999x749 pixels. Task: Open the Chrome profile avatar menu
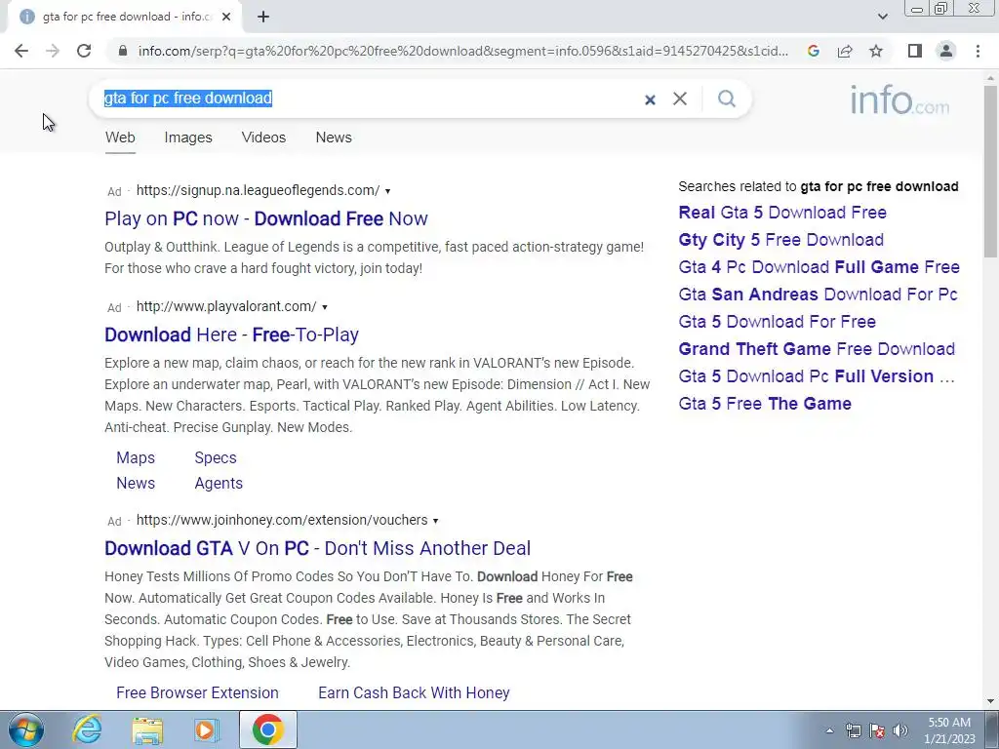coord(946,51)
